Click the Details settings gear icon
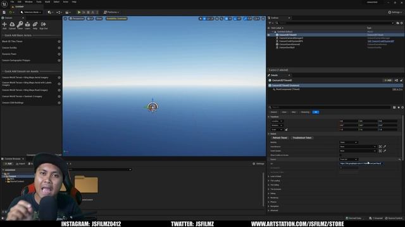 click(x=402, y=107)
